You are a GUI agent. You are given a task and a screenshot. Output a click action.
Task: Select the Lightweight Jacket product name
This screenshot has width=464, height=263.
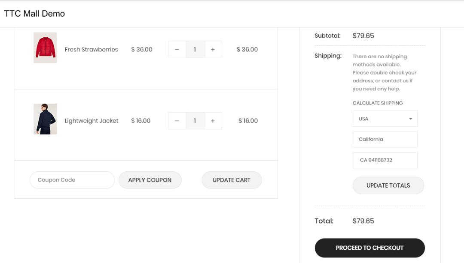92,121
